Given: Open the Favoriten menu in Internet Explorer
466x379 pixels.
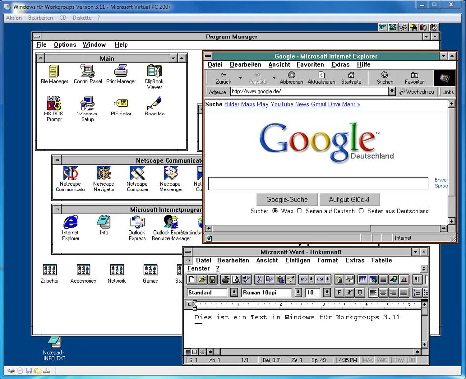Looking at the screenshot, I should pos(310,65).
